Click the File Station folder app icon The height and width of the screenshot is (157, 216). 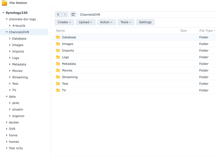pyautogui.click(x=4, y=3)
